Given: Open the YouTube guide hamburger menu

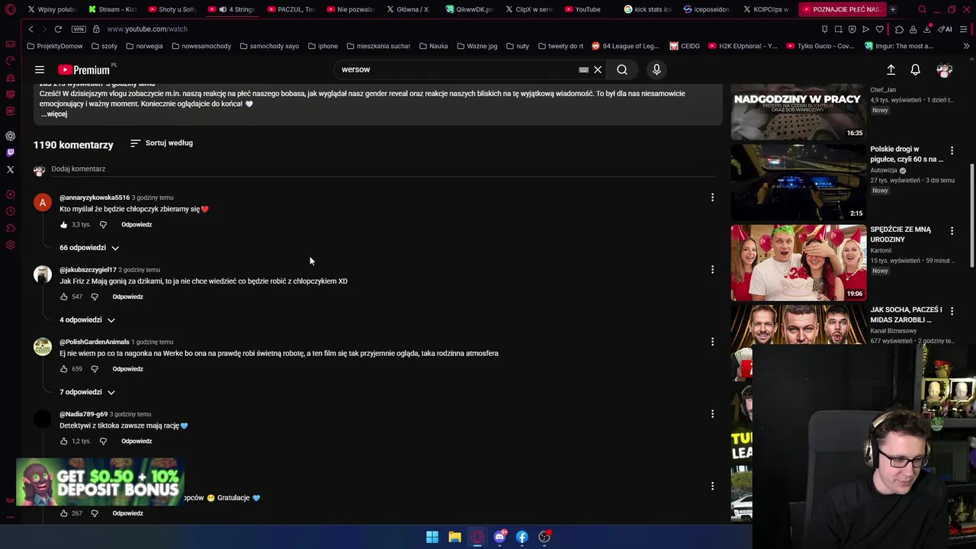Looking at the screenshot, I should tap(40, 69).
